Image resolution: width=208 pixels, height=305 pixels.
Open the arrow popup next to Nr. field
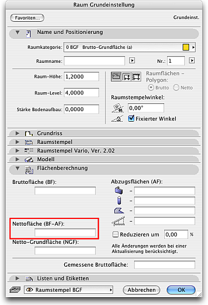[192, 61]
